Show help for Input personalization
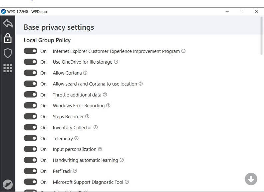This screenshot has height=192, width=264. coord(100,149)
